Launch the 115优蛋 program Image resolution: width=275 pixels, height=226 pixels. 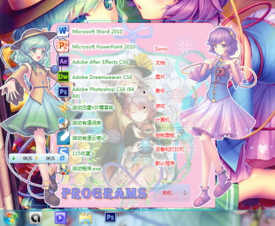point(74,153)
